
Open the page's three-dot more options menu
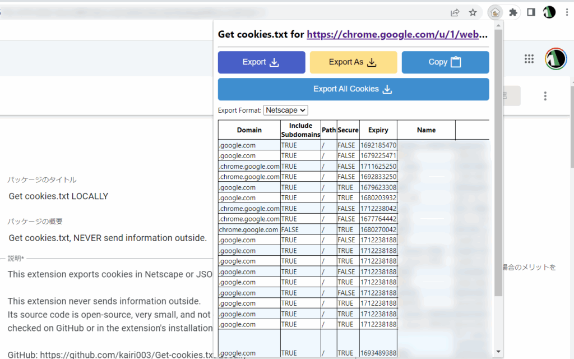pyautogui.click(x=545, y=96)
